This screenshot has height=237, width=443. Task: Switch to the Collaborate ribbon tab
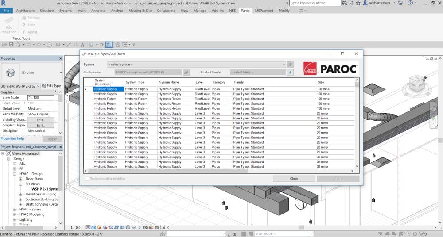pyautogui.click(x=166, y=11)
